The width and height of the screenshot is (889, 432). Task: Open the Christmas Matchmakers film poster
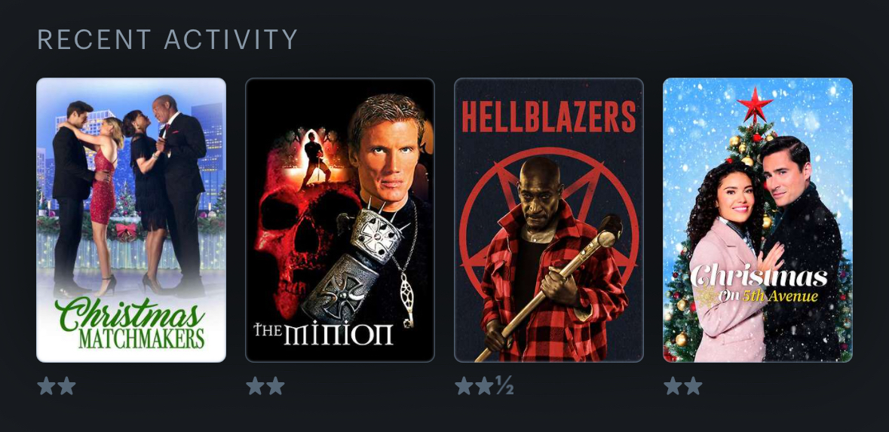click(x=131, y=220)
